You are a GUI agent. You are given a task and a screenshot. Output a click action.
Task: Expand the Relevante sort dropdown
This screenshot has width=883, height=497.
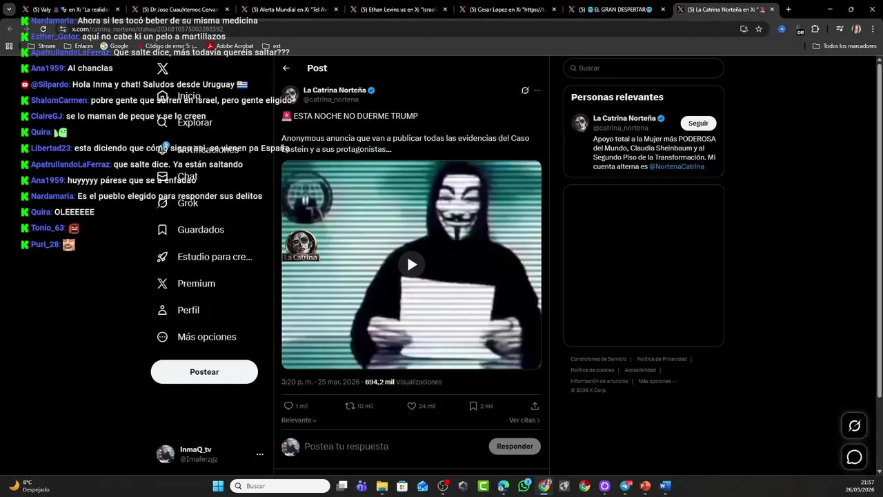click(299, 420)
